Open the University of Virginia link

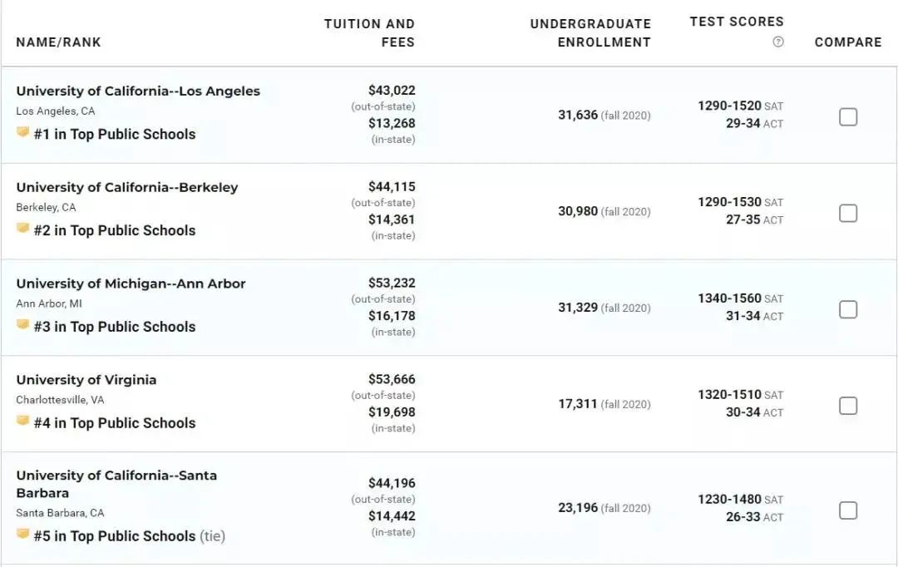click(x=86, y=380)
